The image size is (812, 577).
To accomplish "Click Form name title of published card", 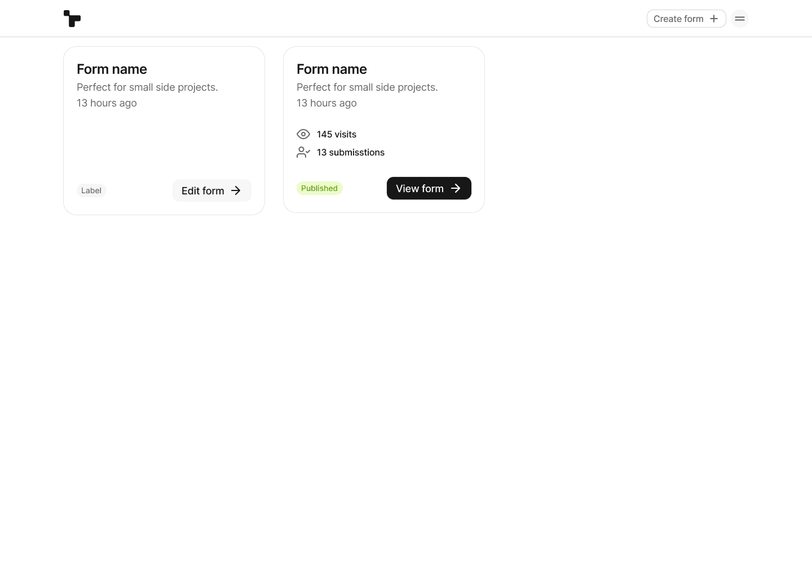I will tap(332, 69).
